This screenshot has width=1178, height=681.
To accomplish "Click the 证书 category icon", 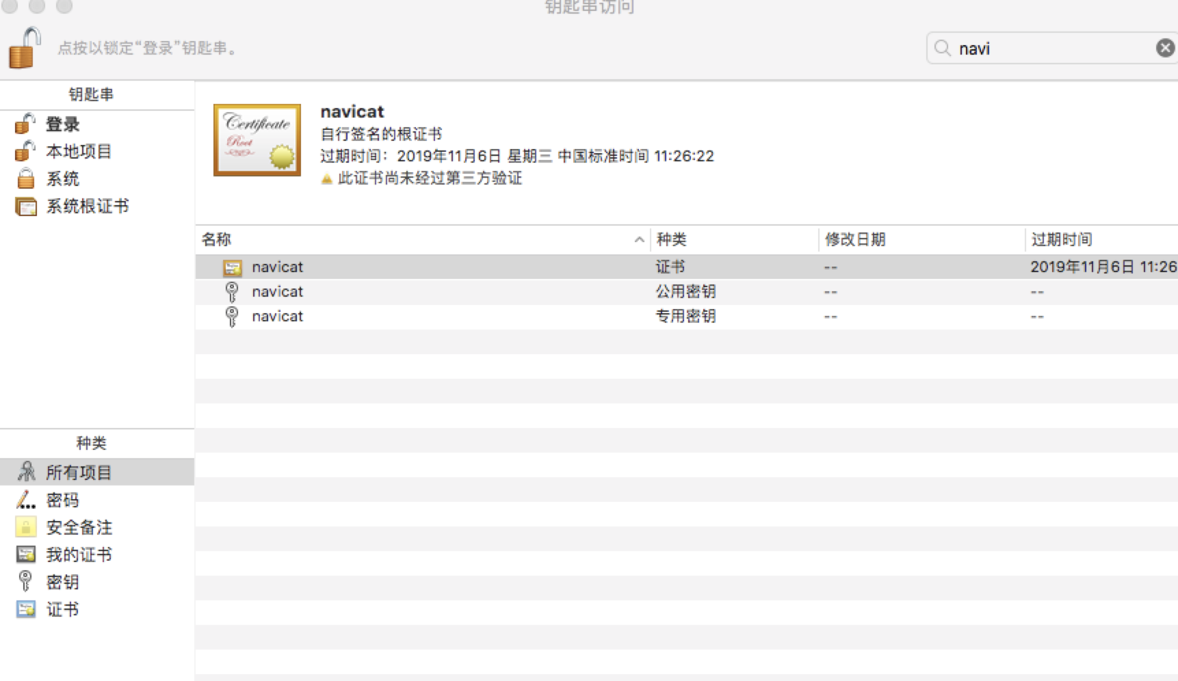I will tap(26, 609).
